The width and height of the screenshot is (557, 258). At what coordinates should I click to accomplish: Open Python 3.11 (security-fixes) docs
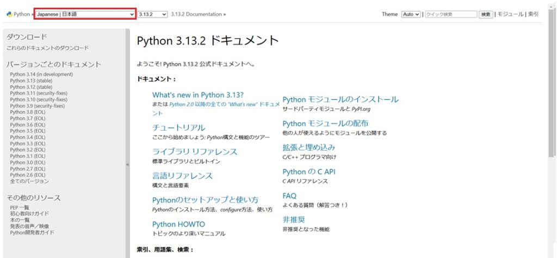click(39, 93)
